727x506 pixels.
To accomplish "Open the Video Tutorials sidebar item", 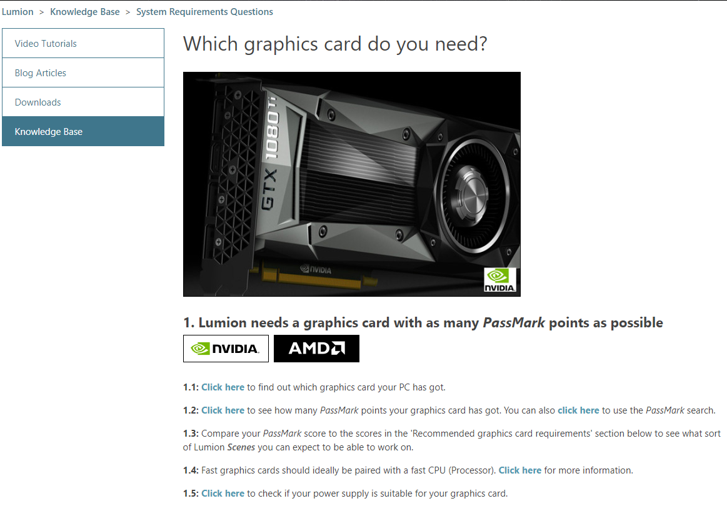I will pos(83,44).
